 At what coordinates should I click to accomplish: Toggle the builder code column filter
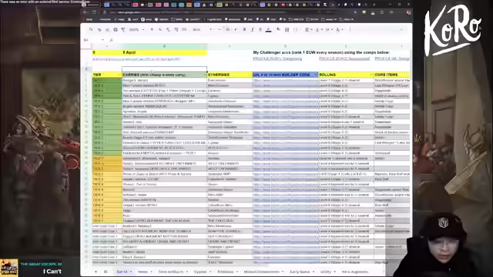coord(316,75)
